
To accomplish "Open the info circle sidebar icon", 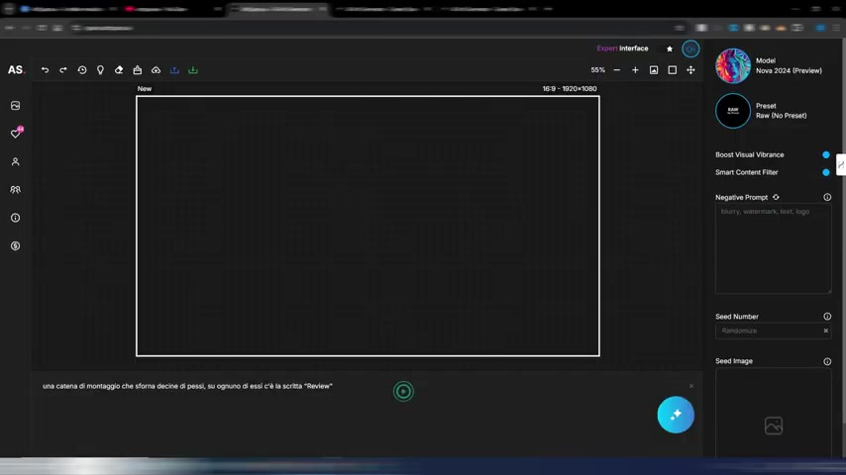I will [15, 218].
